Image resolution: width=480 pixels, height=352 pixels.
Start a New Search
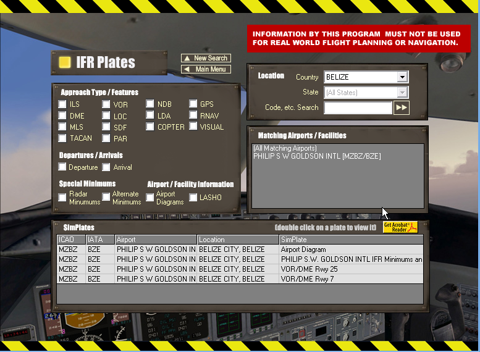(x=206, y=58)
